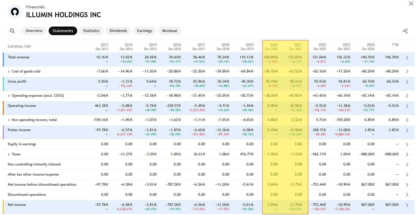Open Operating income row detail arrow
This screenshot has width=417, height=215.
[x=407, y=106]
